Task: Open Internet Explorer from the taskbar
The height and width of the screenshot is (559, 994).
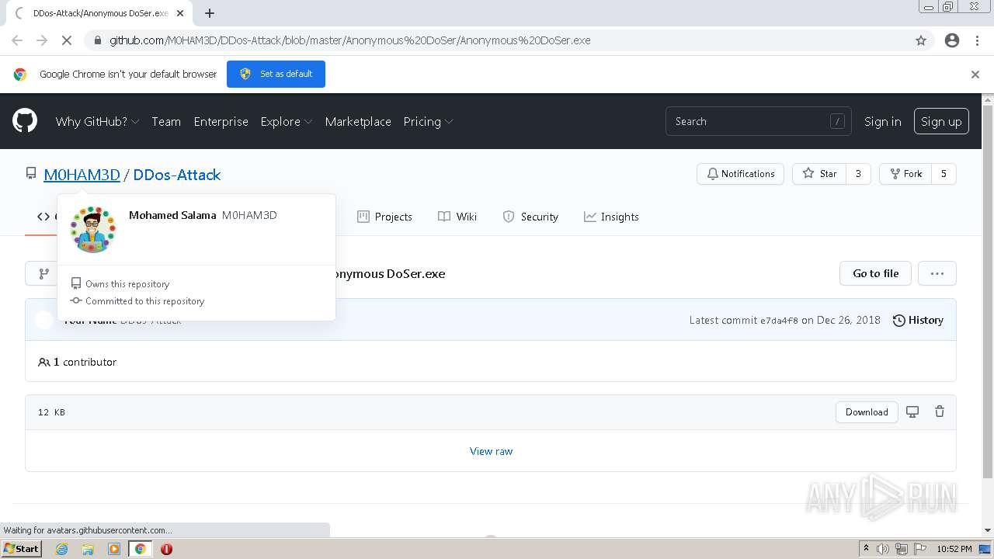Action: pos(61,549)
